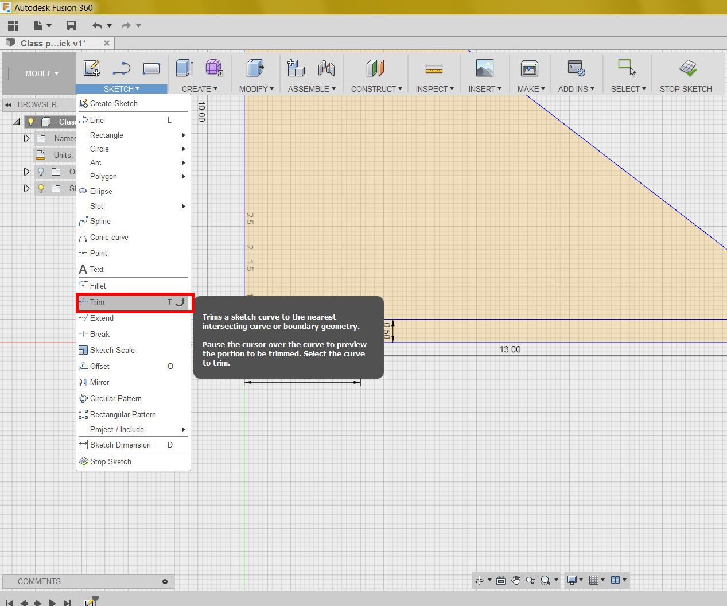Open the Project / Include submenu

click(x=116, y=429)
